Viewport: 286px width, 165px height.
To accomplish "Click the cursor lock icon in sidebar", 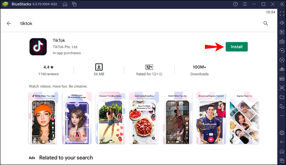I will click(x=282, y=32).
